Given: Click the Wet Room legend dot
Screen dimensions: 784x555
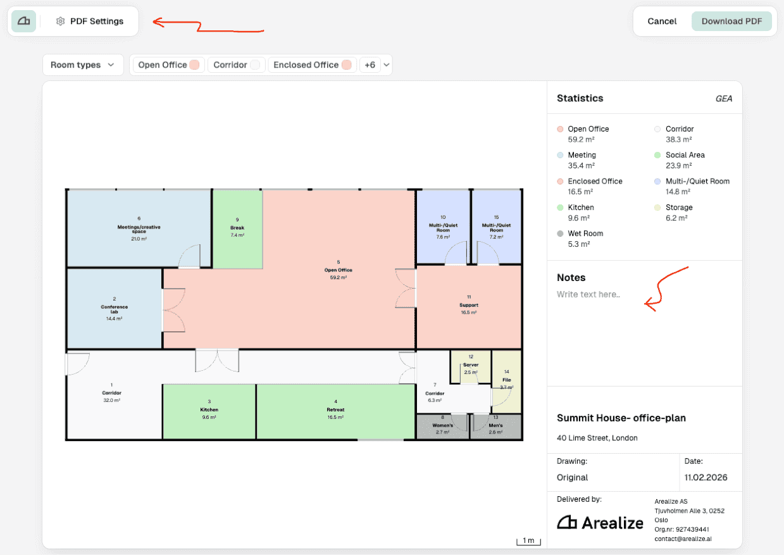Looking at the screenshot, I should (560, 234).
